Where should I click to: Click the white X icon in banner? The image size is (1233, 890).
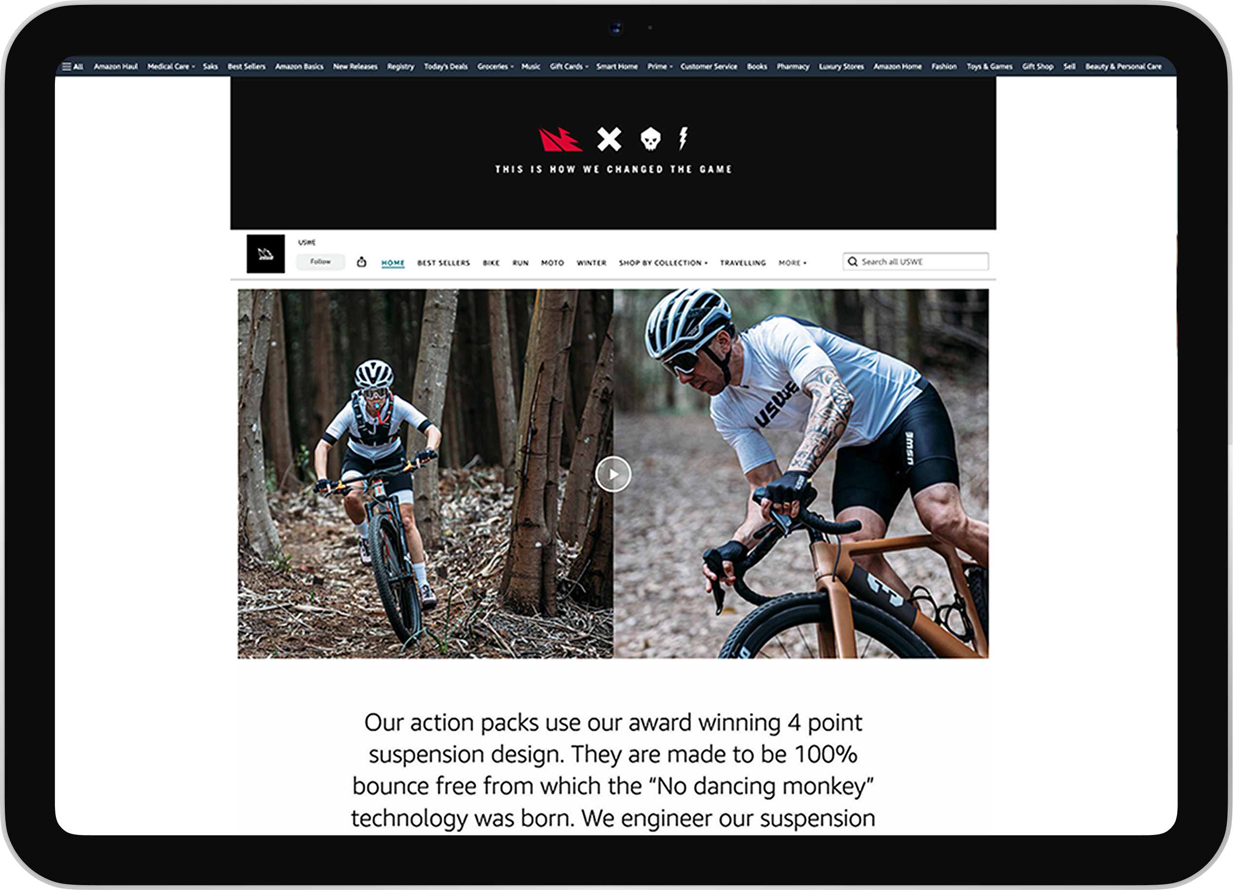(609, 139)
